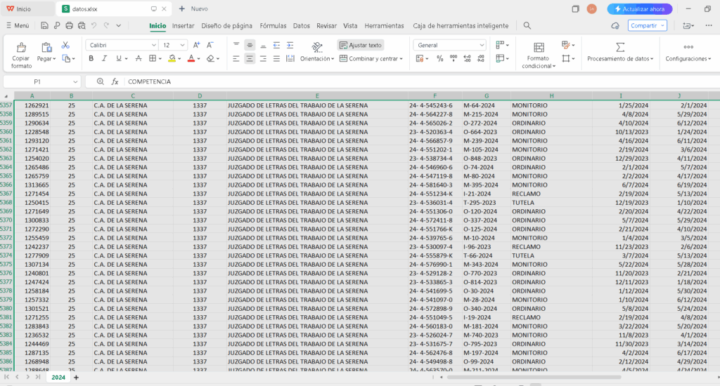The width and height of the screenshot is (720, 386).
Task: Click the Save icon in quick access toolbar
Action: point(45,25)
